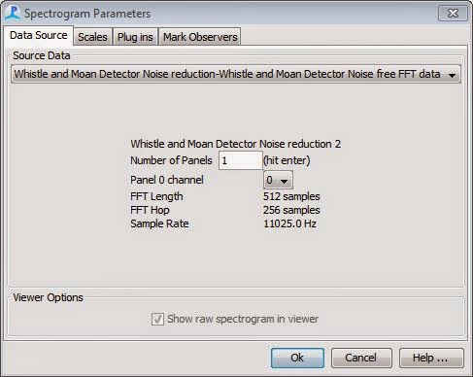
Task: Click the Cancel button
Action: 361,358
